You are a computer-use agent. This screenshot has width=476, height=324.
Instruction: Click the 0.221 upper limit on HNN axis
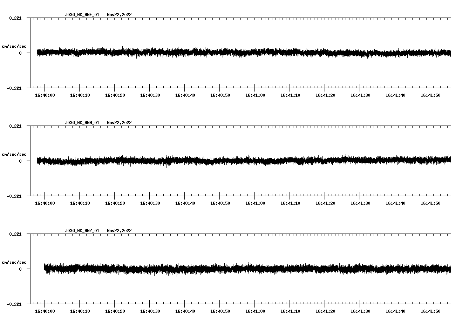[x=15, y=126]
